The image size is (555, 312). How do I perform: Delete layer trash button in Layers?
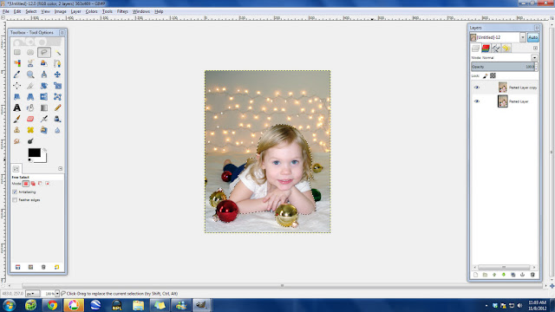point(532,275)
